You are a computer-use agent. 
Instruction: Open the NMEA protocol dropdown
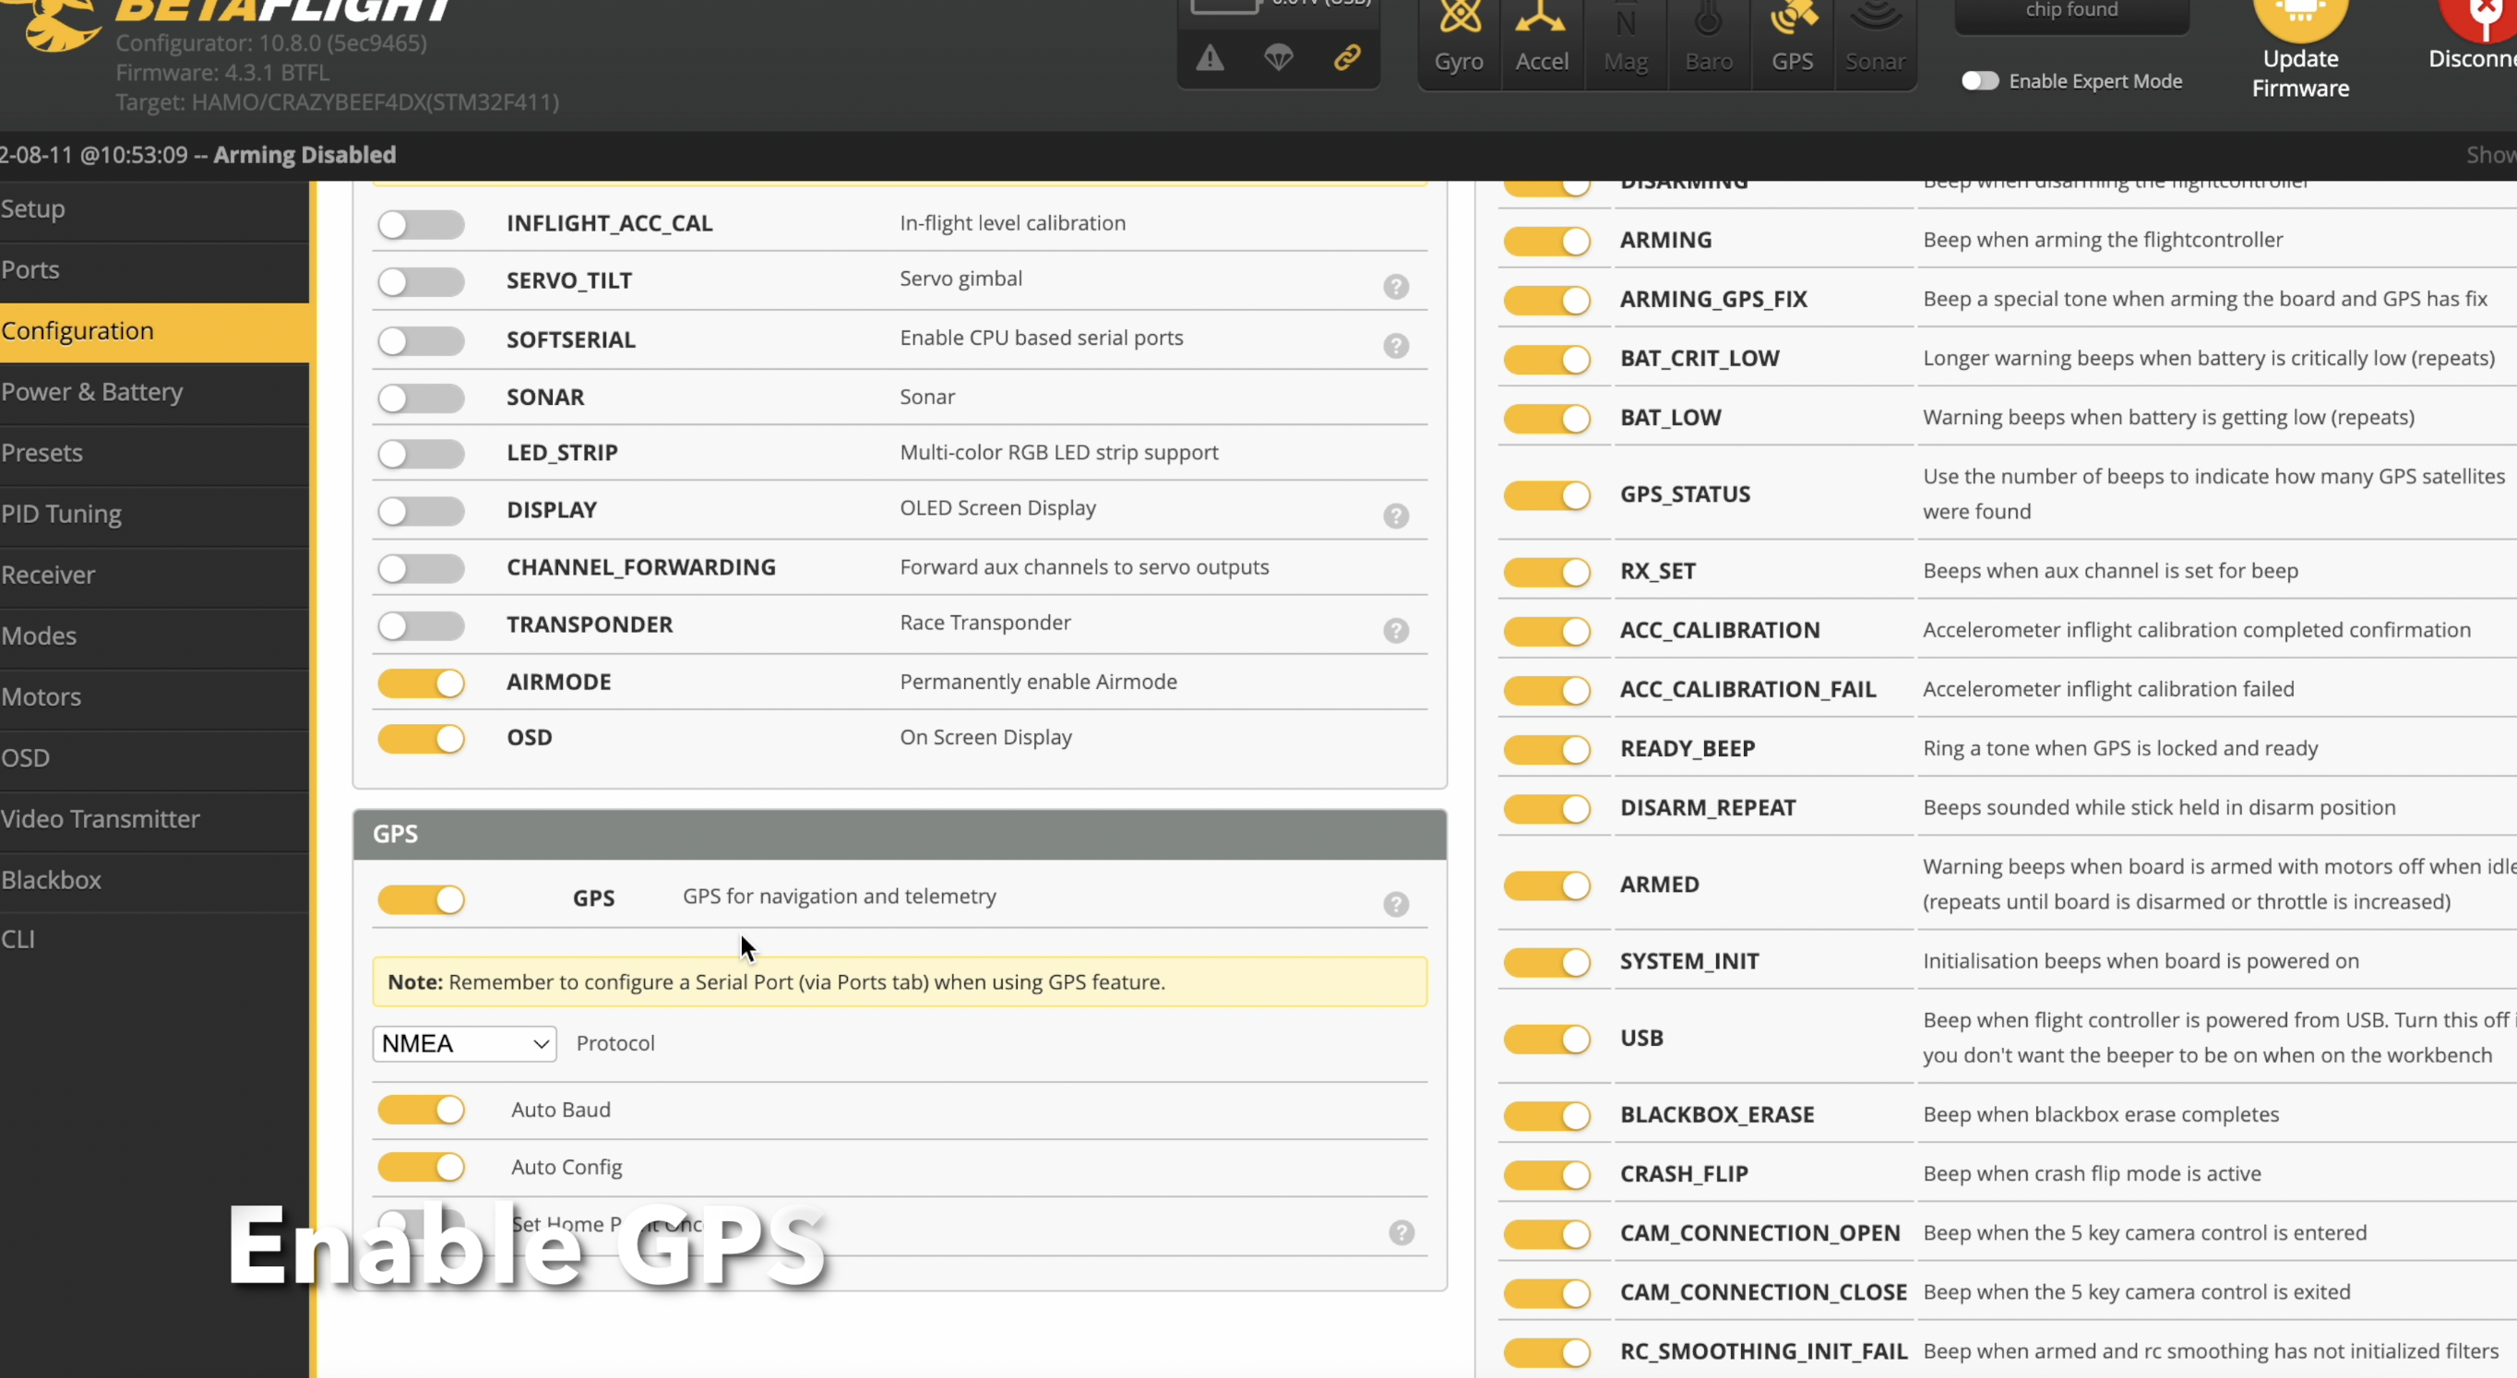click(464, 1043)
